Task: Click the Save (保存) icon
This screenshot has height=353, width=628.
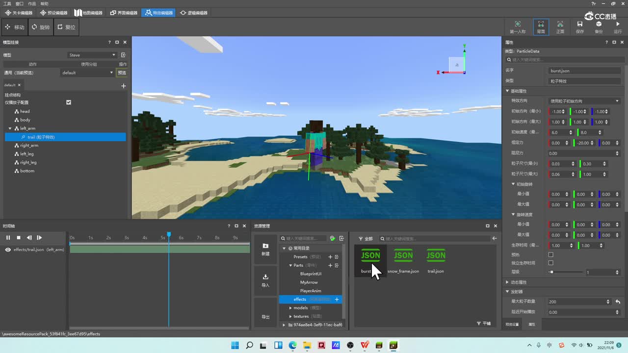Action: tap(579, 25)
